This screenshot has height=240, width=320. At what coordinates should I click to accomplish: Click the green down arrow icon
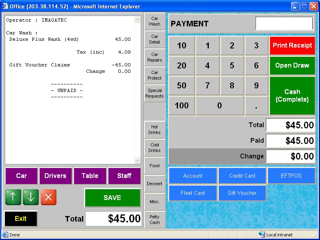click(31, 197)
